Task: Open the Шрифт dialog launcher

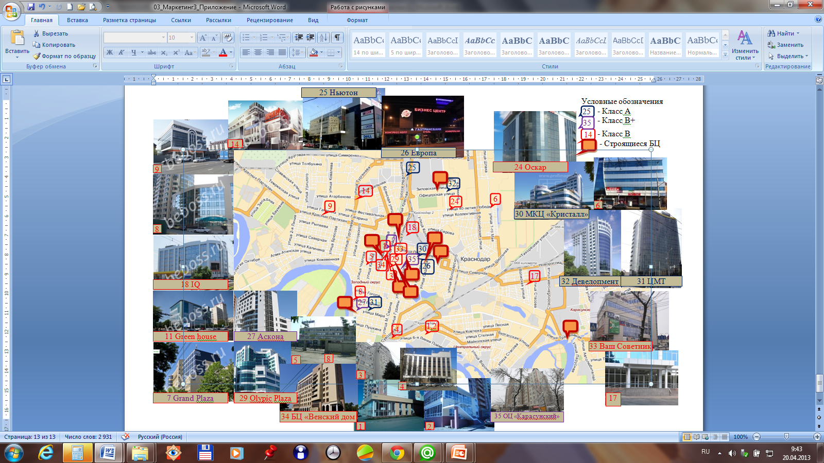Action: pyautogui.click(x=231, y=66)
